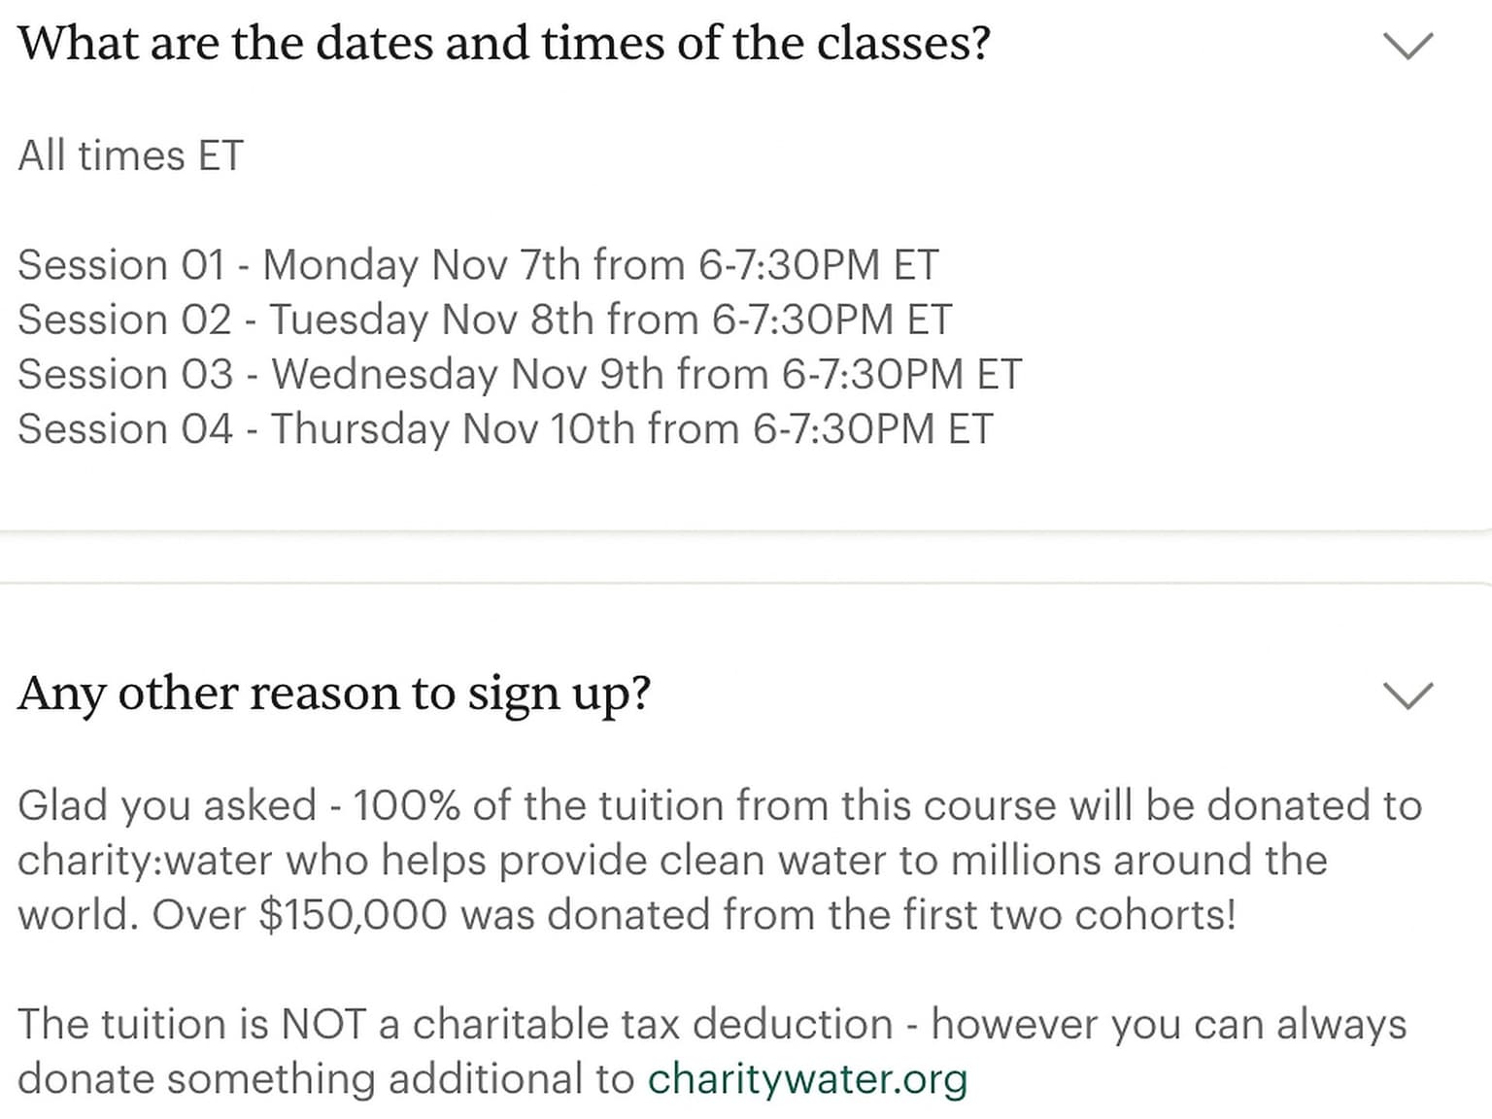Open the charitywater.org link
The height and width of the screenshot is (1119, 1492).
[807, 1079]
